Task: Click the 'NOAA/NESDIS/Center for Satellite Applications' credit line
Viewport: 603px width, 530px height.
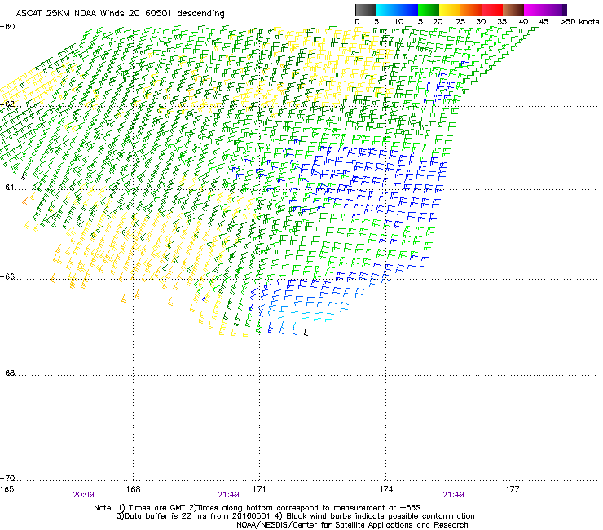Action: pyautogui.click(x=352, y=525)
